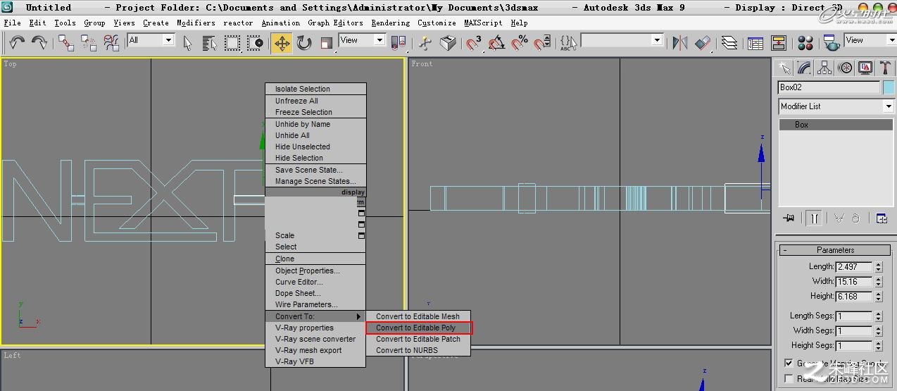
Task: Open the Curve Editor toolbar icon
Action: [x=755, y=43]
